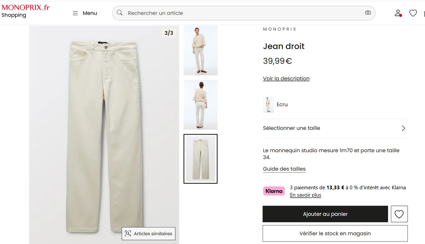Click the Articles similaires scan icon

pyautogui.click(x=128, y=233)
